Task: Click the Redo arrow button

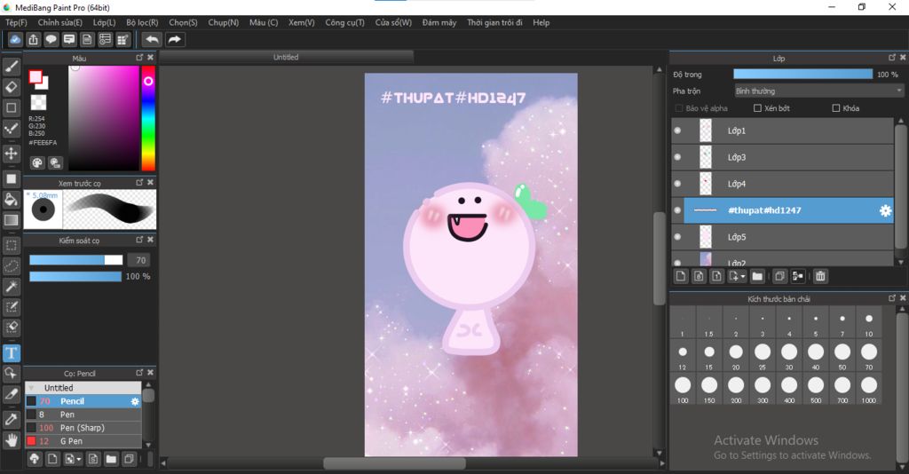Action: coord(175,39)
